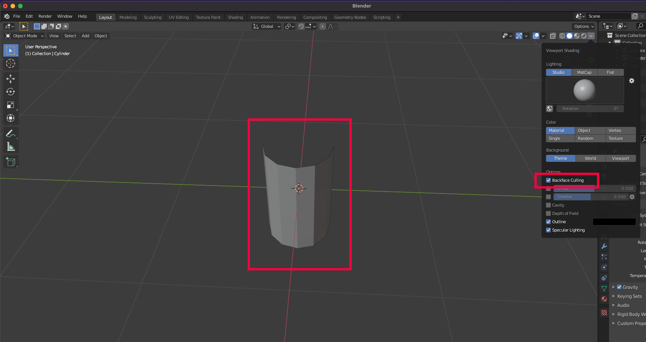This screenshot has height=342, width=646.
Task: Choose the Move tool
Action: point(11,78)
